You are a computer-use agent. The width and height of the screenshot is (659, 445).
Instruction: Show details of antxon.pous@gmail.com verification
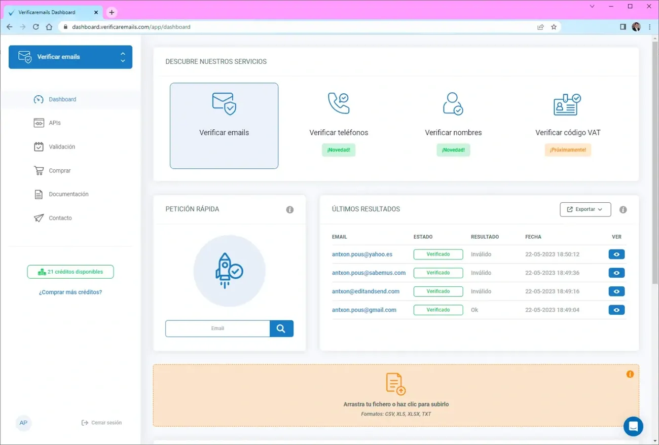(616, 310)
